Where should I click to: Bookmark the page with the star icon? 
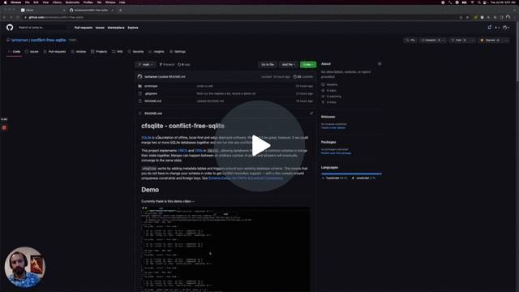[467, 17]
